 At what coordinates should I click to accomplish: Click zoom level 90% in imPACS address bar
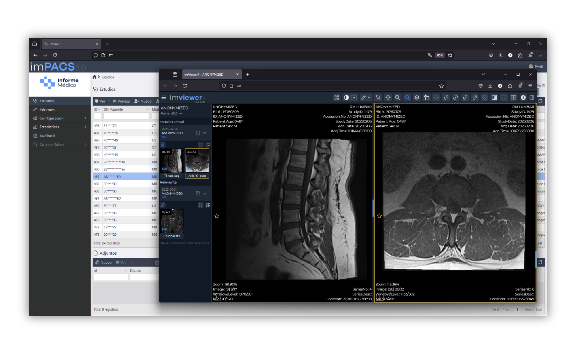440,55
